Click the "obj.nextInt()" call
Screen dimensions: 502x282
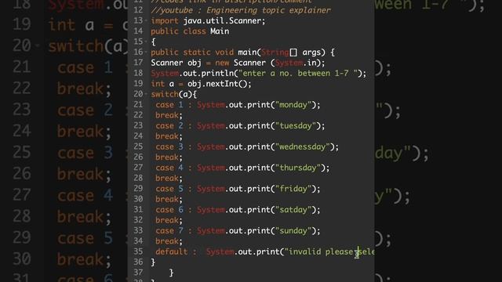pyautogui.click(x=217, y=84)
